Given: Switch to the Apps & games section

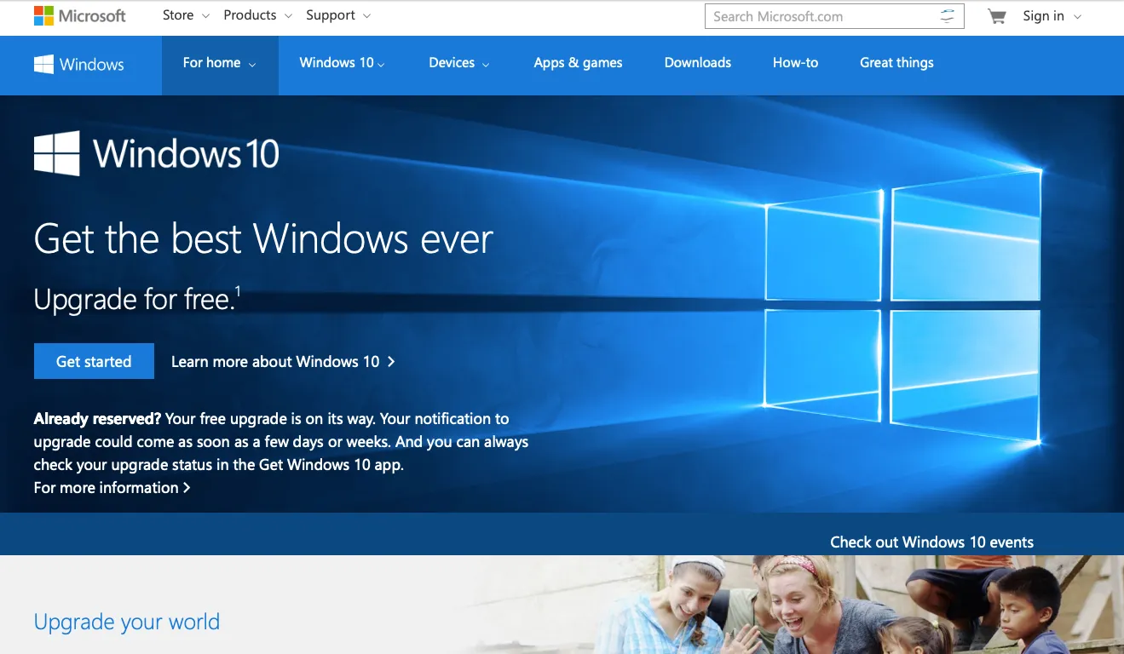Looking at the screenshot, I should [578, 62].
